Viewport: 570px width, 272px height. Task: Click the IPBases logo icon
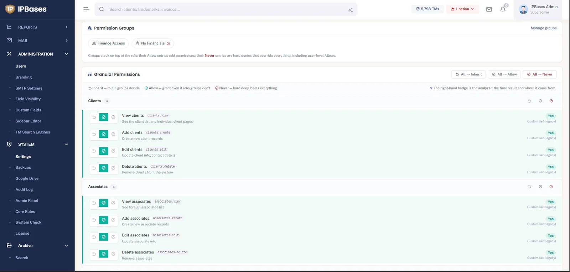[x=10, y=9]
